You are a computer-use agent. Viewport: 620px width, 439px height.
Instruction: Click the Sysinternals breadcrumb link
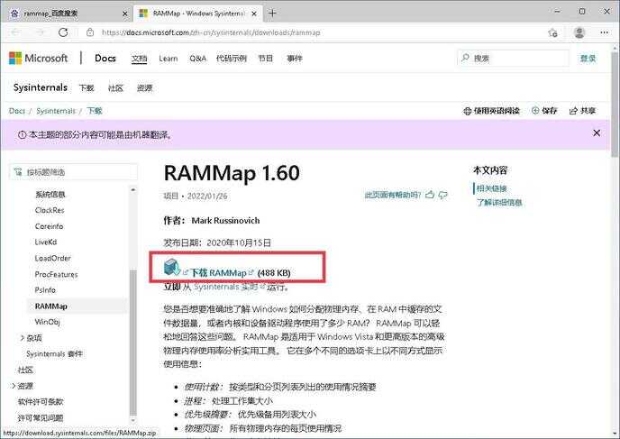point(55,111)
